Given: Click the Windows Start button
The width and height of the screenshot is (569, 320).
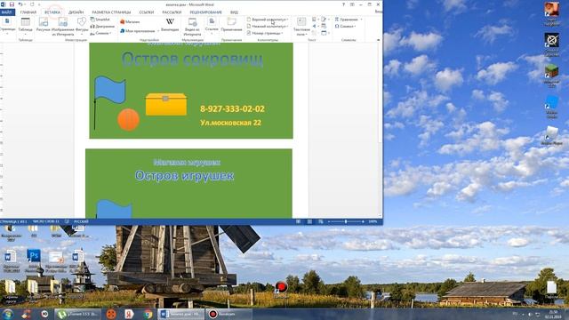Looking at the screenshot, I should pos(7,314).
